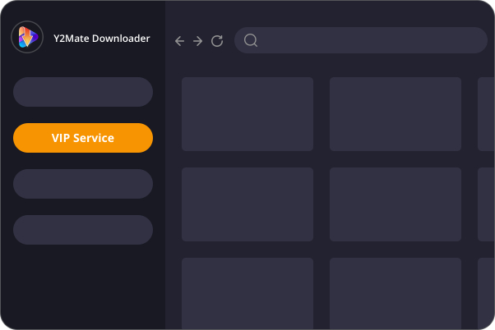Open the first thumbnail in the middle row
The image size is (495, 330).
click(247, 204)
